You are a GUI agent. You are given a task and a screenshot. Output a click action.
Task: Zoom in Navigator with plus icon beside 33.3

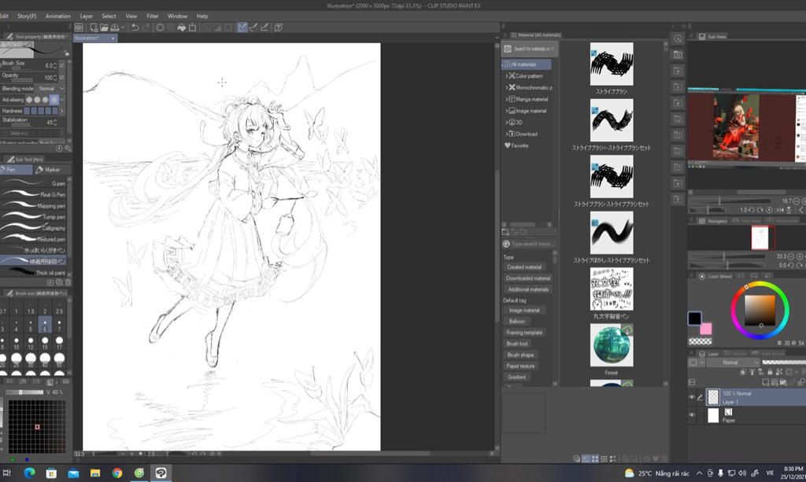click(800, 256)
